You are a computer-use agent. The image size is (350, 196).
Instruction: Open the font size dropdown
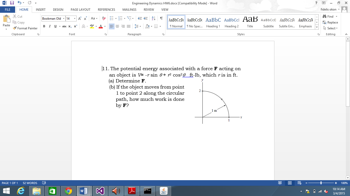[x=74, y=18]
